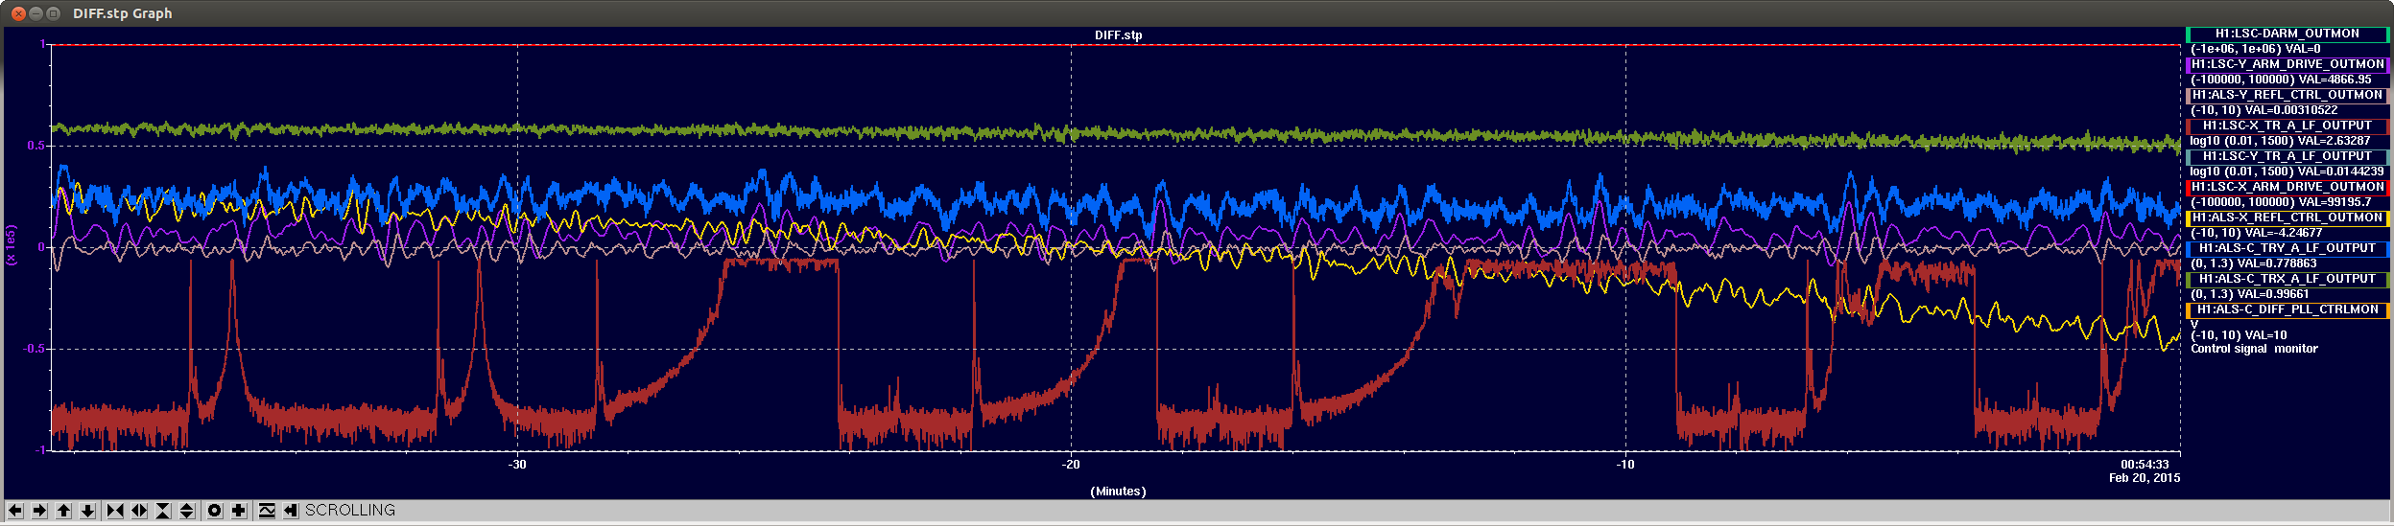Pan the graph right with the arrow button
2394x526 pixels.
pyautogui.click(x=39, y=511)
